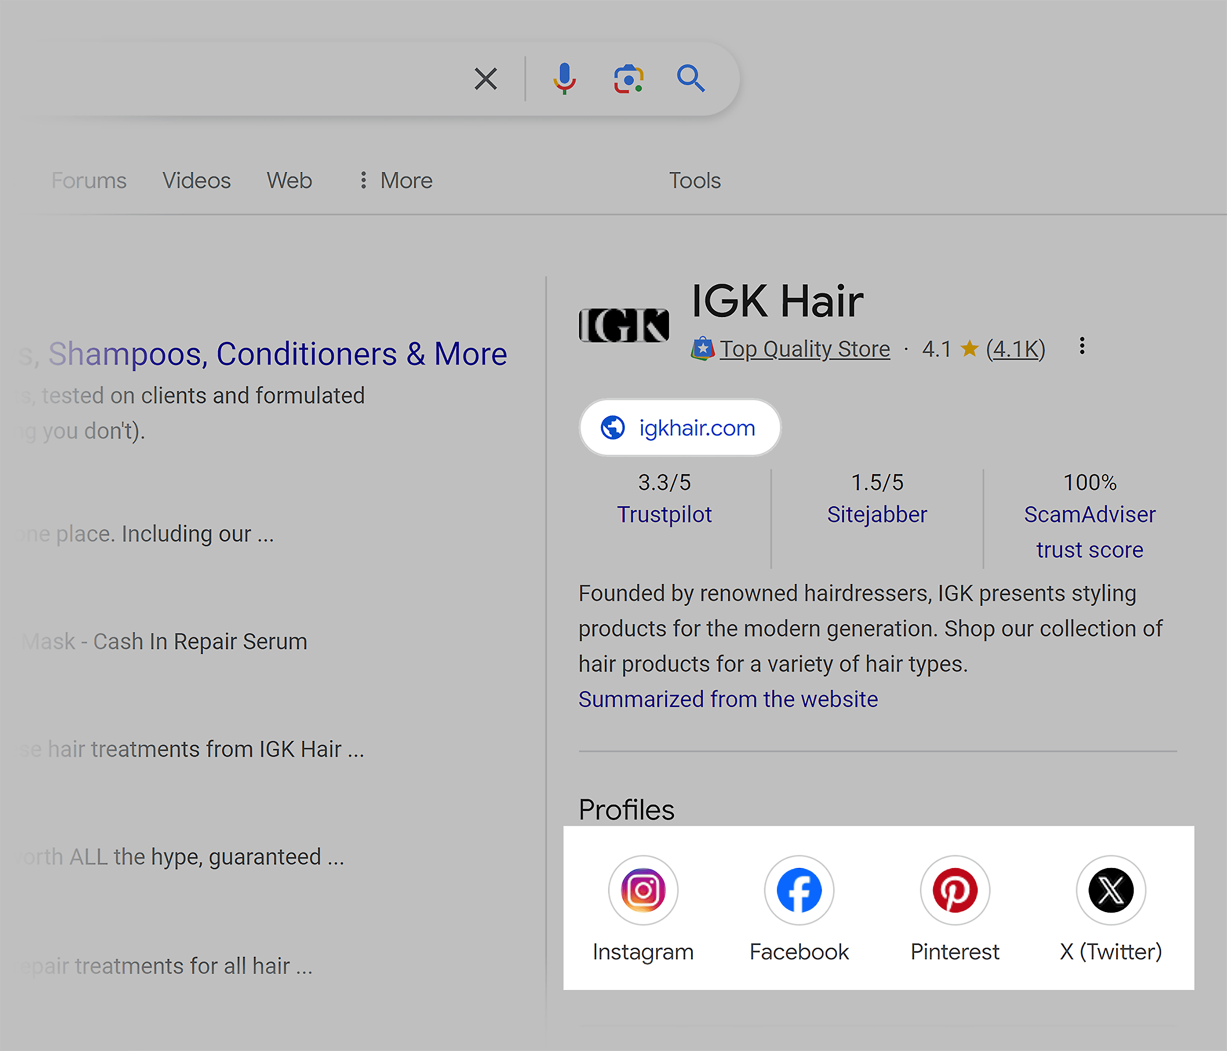Click the 'Cash In Repair Serum' sitelink text
1227x1051 pixels.
[x=200, y=642]
